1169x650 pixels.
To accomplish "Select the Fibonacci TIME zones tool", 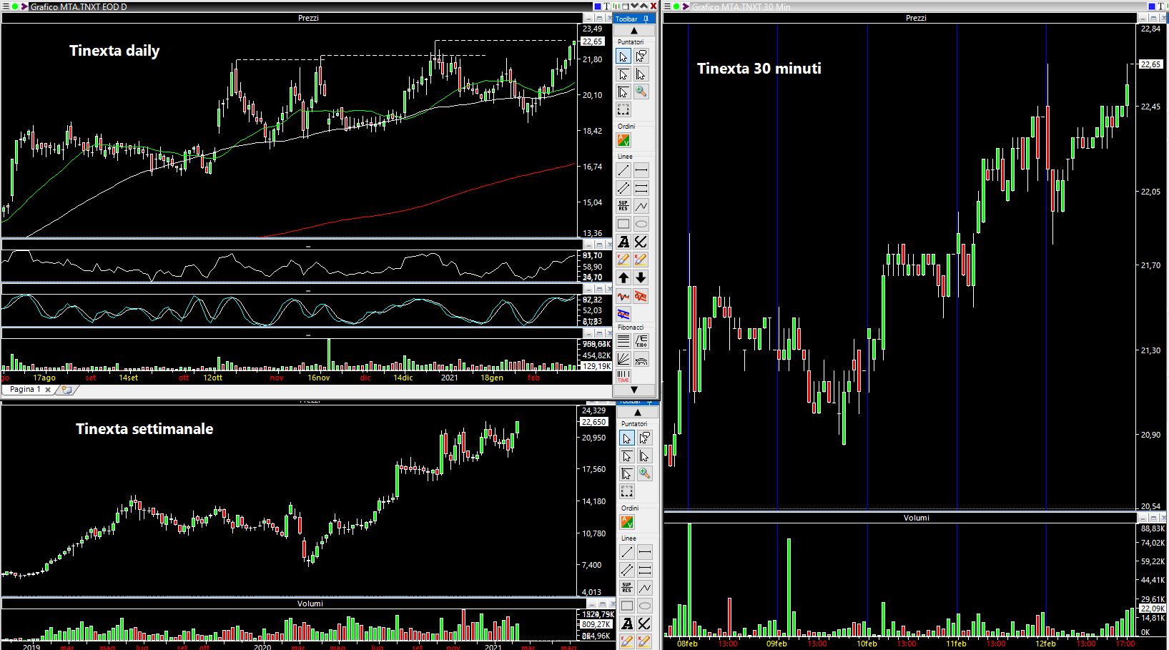I will [623, 376].
